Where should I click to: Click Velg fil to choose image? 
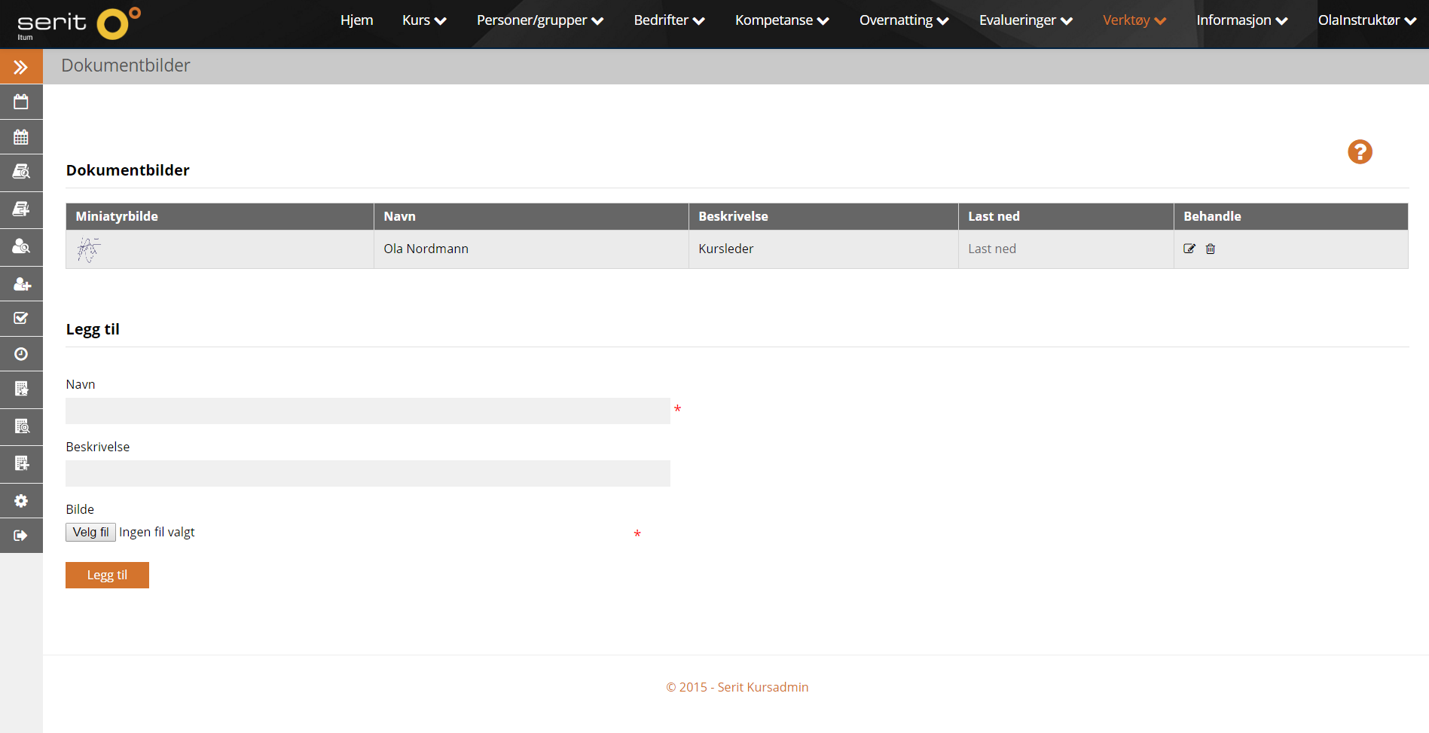tap(90, 532)
